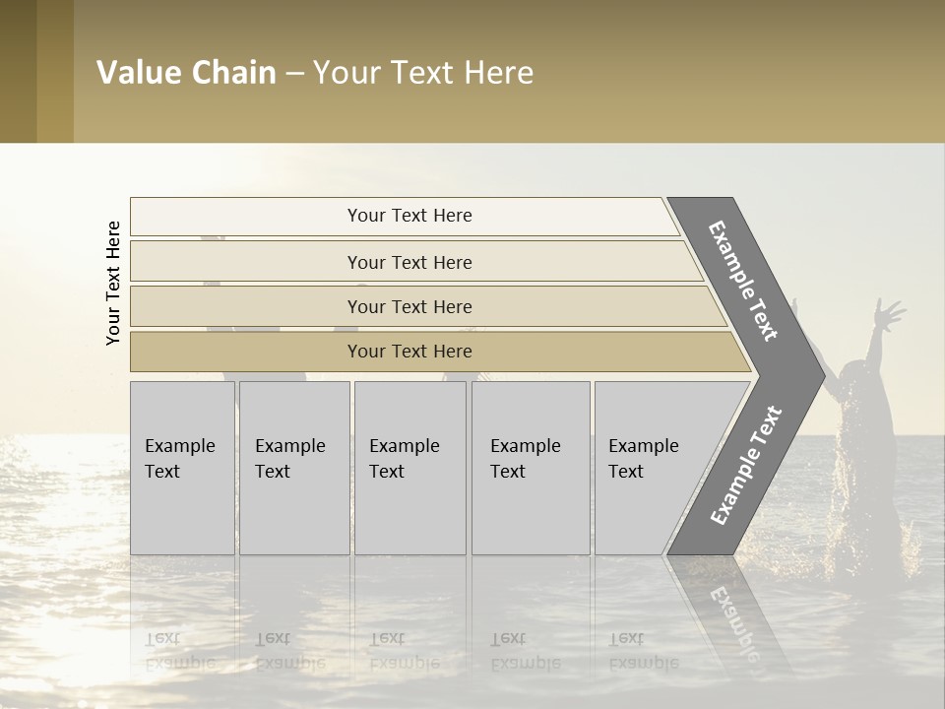Select the dark brown stripe in the header corner

[x=18, y=71]
